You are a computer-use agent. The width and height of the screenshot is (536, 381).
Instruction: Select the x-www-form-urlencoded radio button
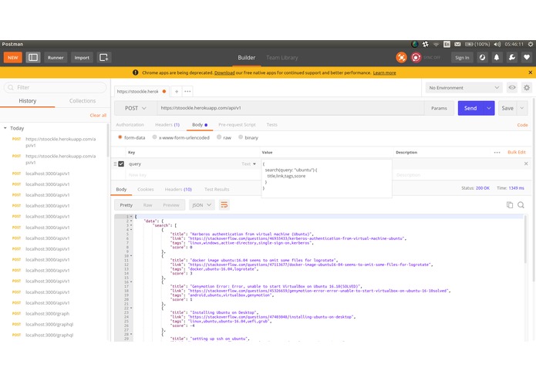point(154,137)
